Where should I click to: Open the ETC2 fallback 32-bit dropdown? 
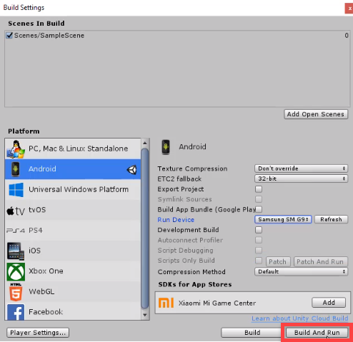coord(301,178)
